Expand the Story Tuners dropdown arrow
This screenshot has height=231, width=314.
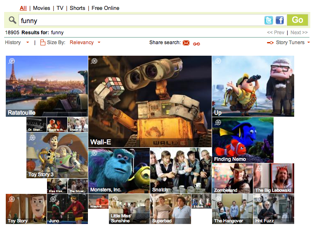click(x=309, y=42)
